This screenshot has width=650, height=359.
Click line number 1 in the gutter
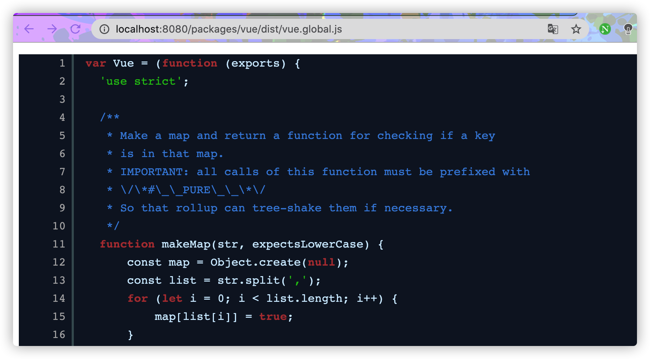click(x=62, y=63)
